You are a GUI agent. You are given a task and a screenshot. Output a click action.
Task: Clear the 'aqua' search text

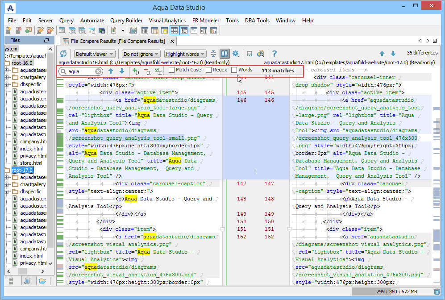pos(98,71)
